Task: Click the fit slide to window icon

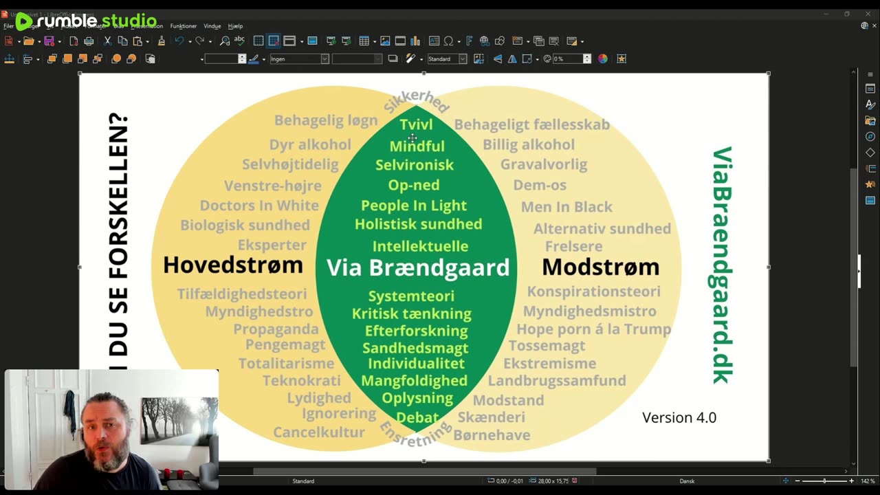Action: pyautogui.click(x=786, y=481)
